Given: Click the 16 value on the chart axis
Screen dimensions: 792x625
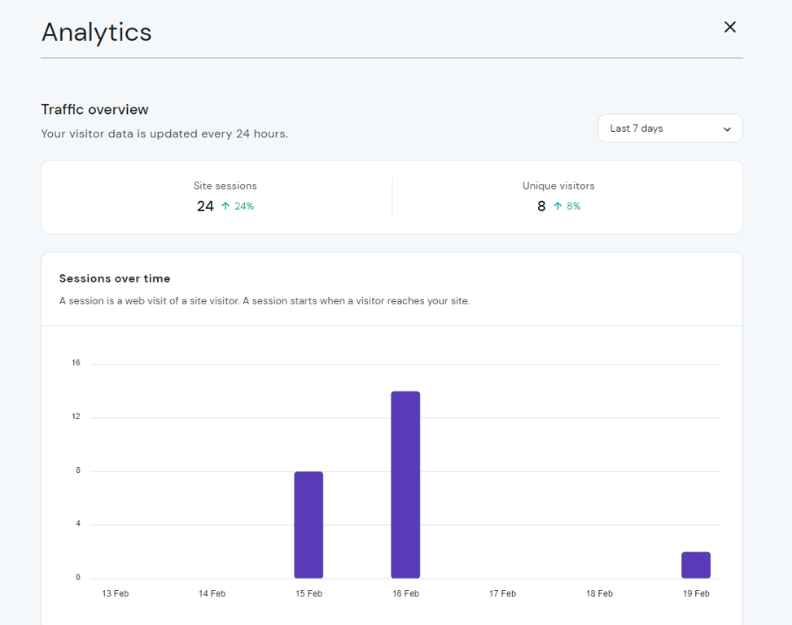Looking at the screenshot, I should tap(75, 362).
